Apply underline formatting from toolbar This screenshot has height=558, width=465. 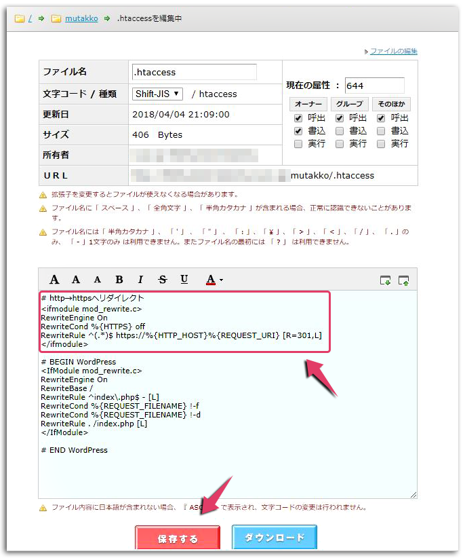[184, 280]
